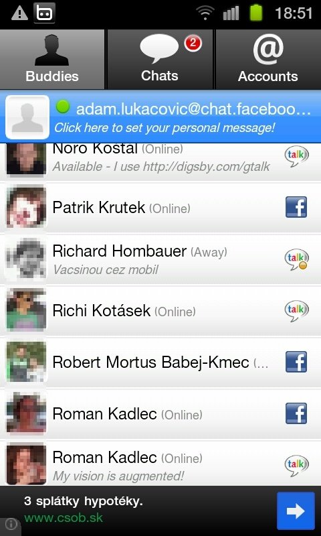Tap the red unread chats badge
Screen dimensions: 321x536
193,44
